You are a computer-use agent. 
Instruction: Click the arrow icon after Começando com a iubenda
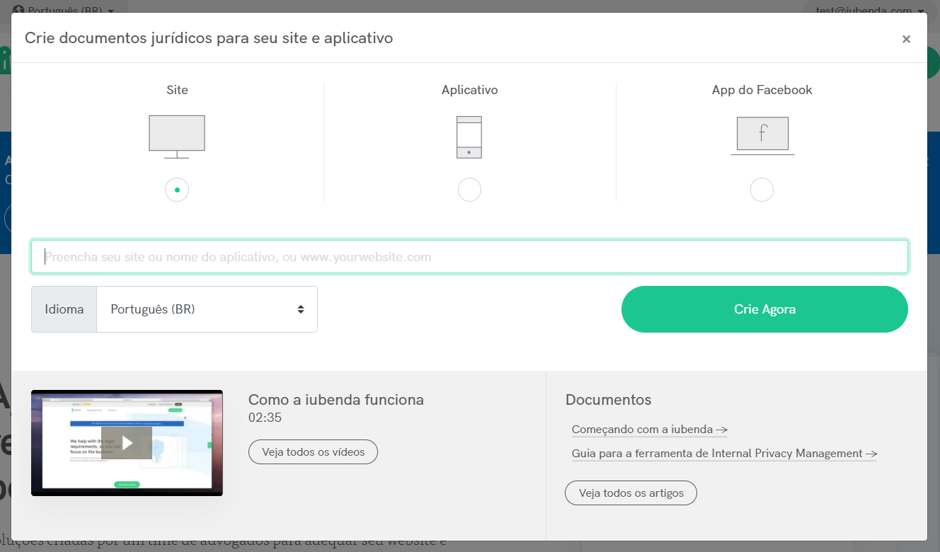pyautogui.click(x=721, y=429)
